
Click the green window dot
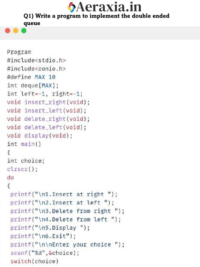point(24,31)
